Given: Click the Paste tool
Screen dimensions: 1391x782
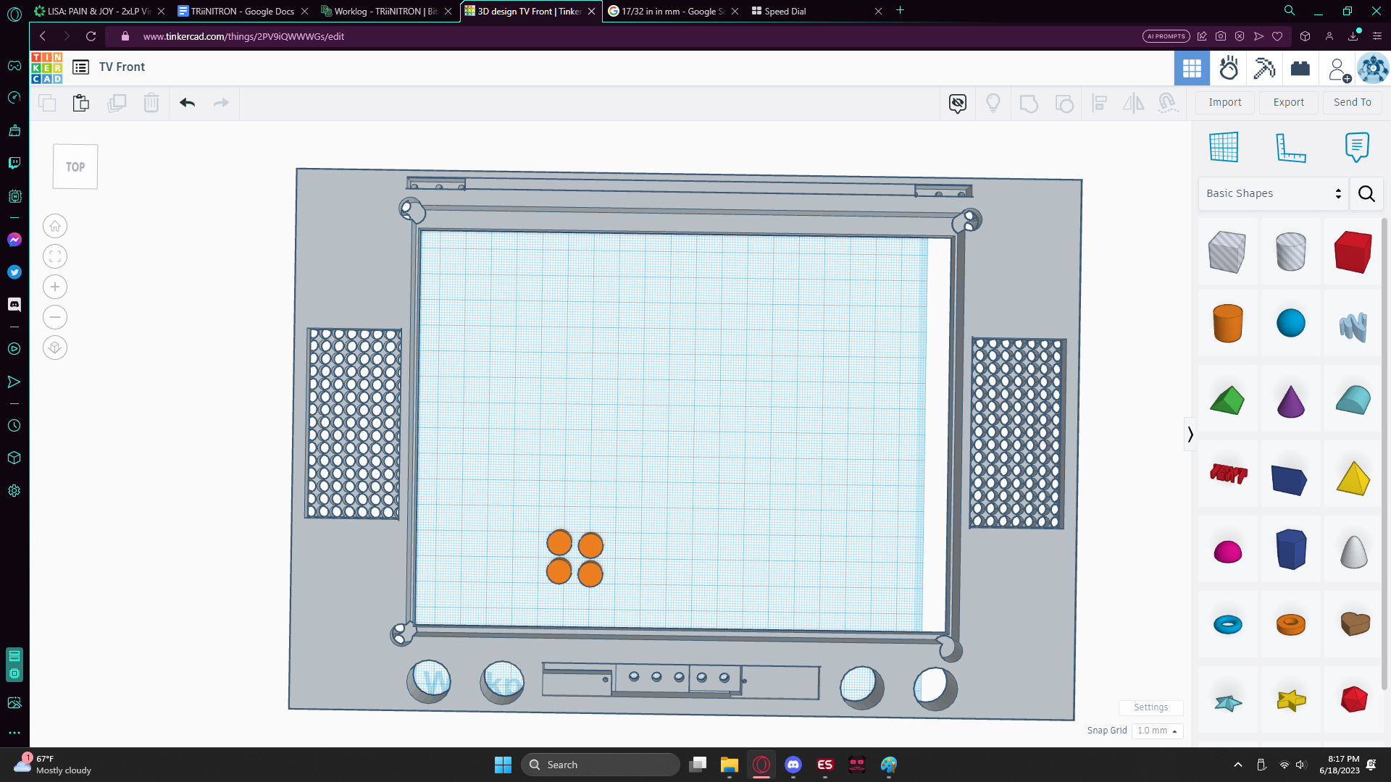Looking at the screenshot, I should click(81, 103).
